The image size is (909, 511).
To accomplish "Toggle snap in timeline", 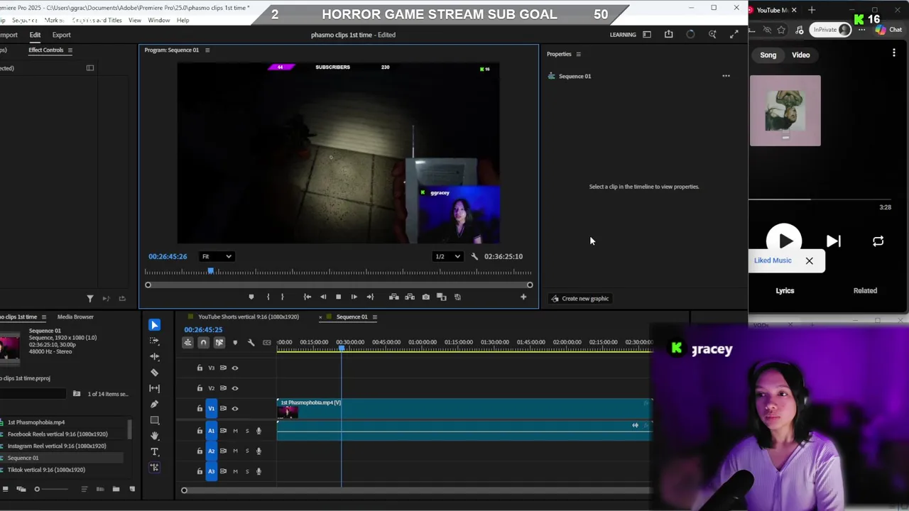I will [203, 343].
